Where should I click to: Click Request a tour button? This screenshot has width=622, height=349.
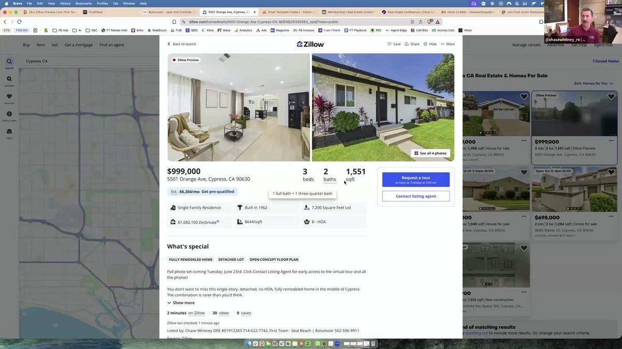pos(416,180)
